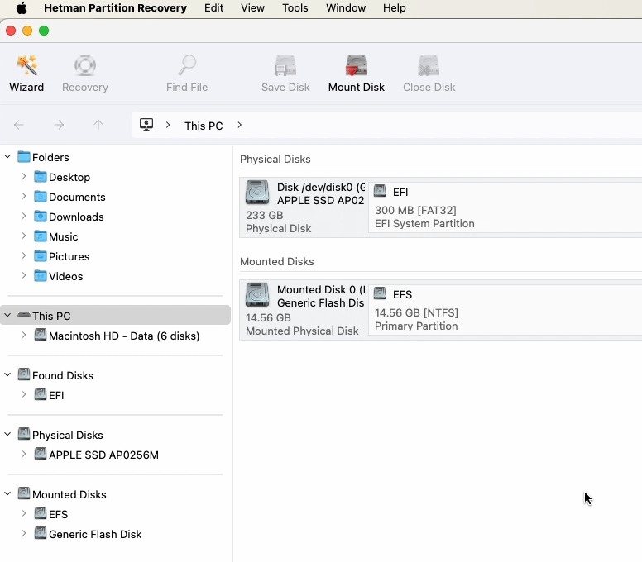Screen dimensions: 642x562
Task: Click the computer icon in address bar
Action: tap(146, 124)
